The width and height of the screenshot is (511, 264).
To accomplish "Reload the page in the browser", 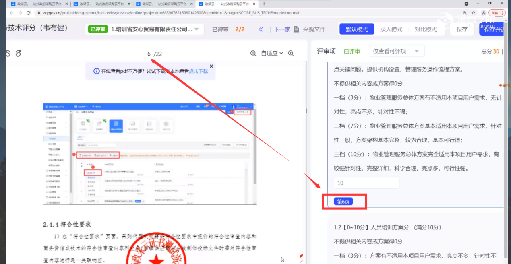I will click(29, 13).
